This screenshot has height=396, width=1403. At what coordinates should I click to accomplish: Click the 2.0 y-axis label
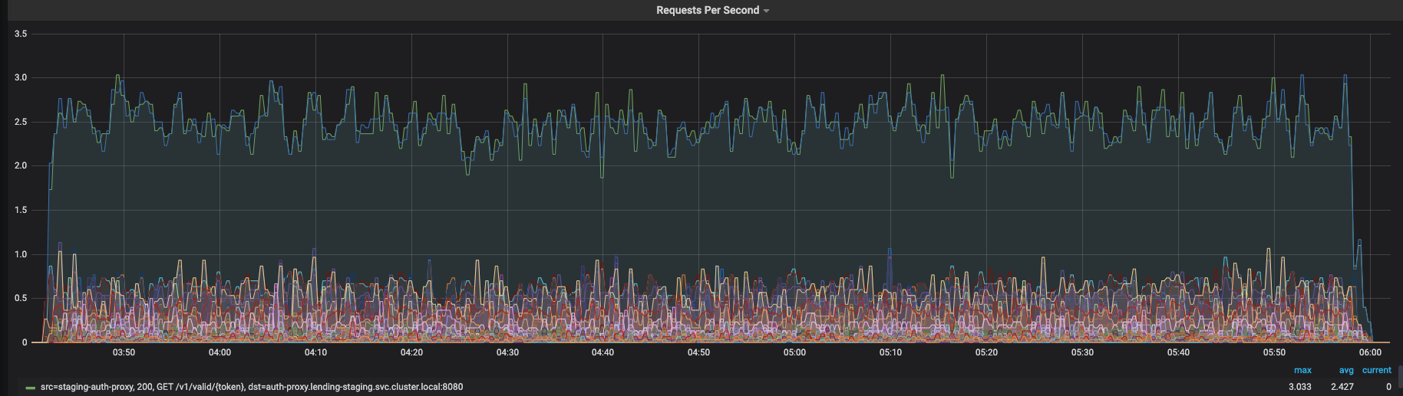coord(21,165)
